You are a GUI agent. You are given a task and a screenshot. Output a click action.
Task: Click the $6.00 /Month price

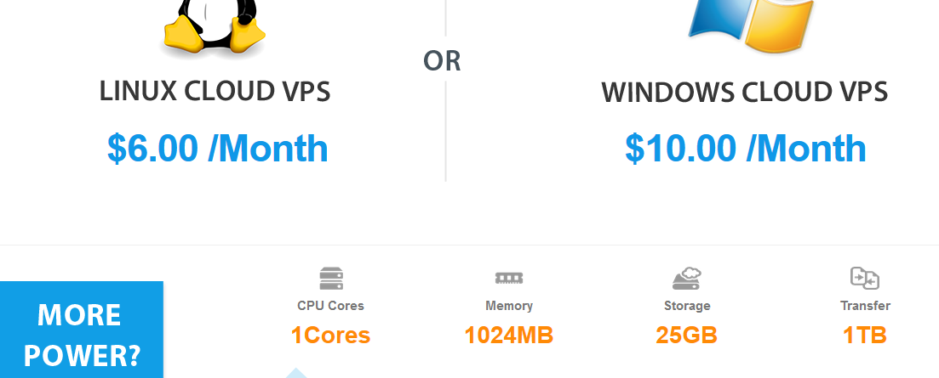pyautogui.click(x=217, y=149)
